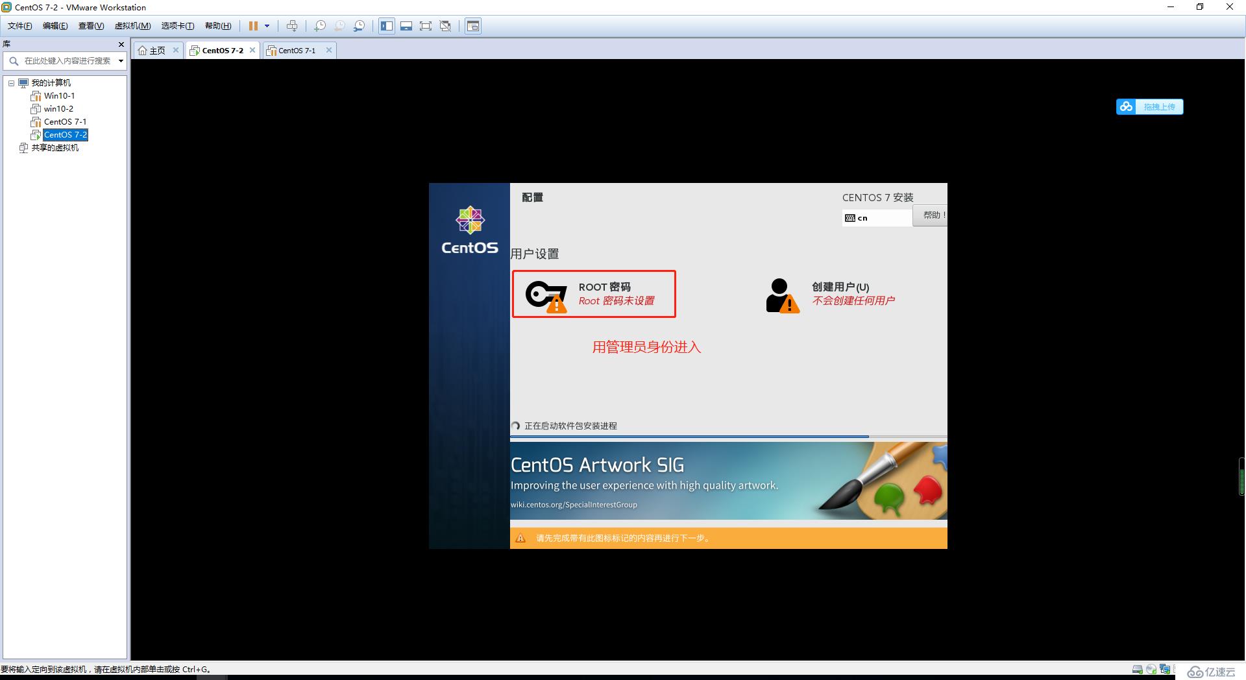Click the 帮助! button in the installer
Viewport: 1246px width, 680px height.
point(931,215)
